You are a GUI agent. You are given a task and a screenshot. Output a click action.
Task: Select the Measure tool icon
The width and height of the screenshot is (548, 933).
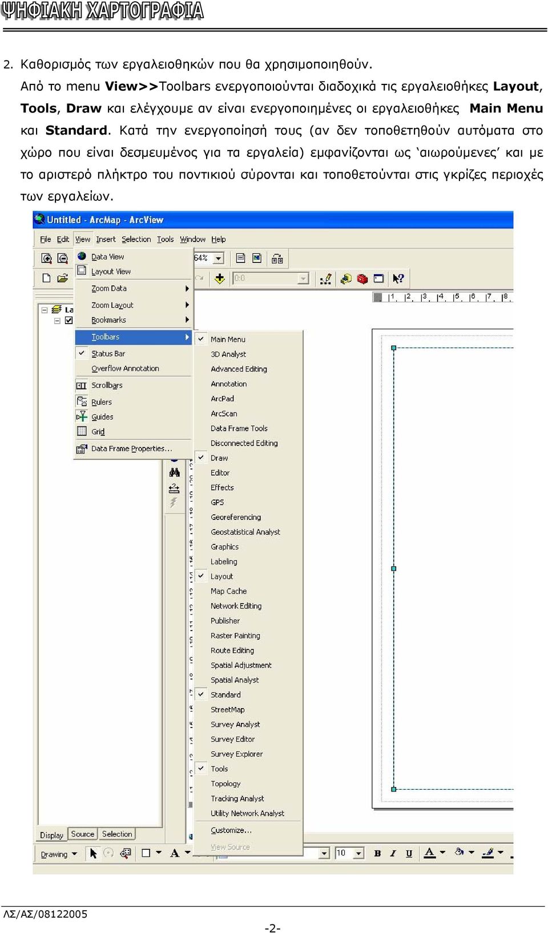(174, 488)
